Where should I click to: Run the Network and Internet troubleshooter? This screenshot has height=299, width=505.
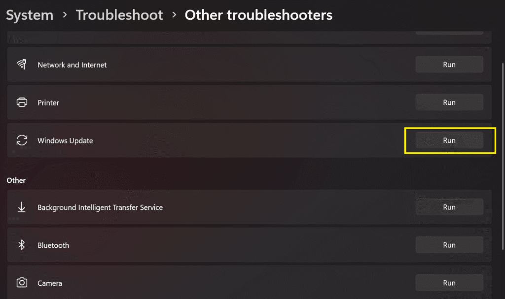click(x=449, y=64)
